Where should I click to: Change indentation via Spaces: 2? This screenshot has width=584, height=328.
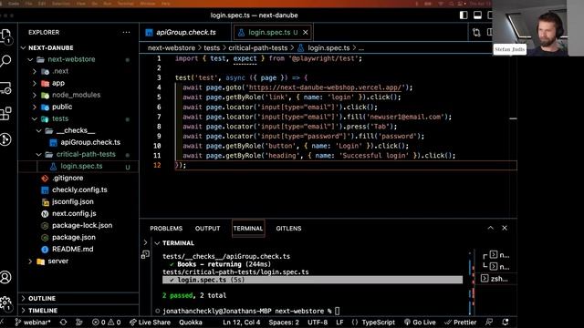click(284, 323)
